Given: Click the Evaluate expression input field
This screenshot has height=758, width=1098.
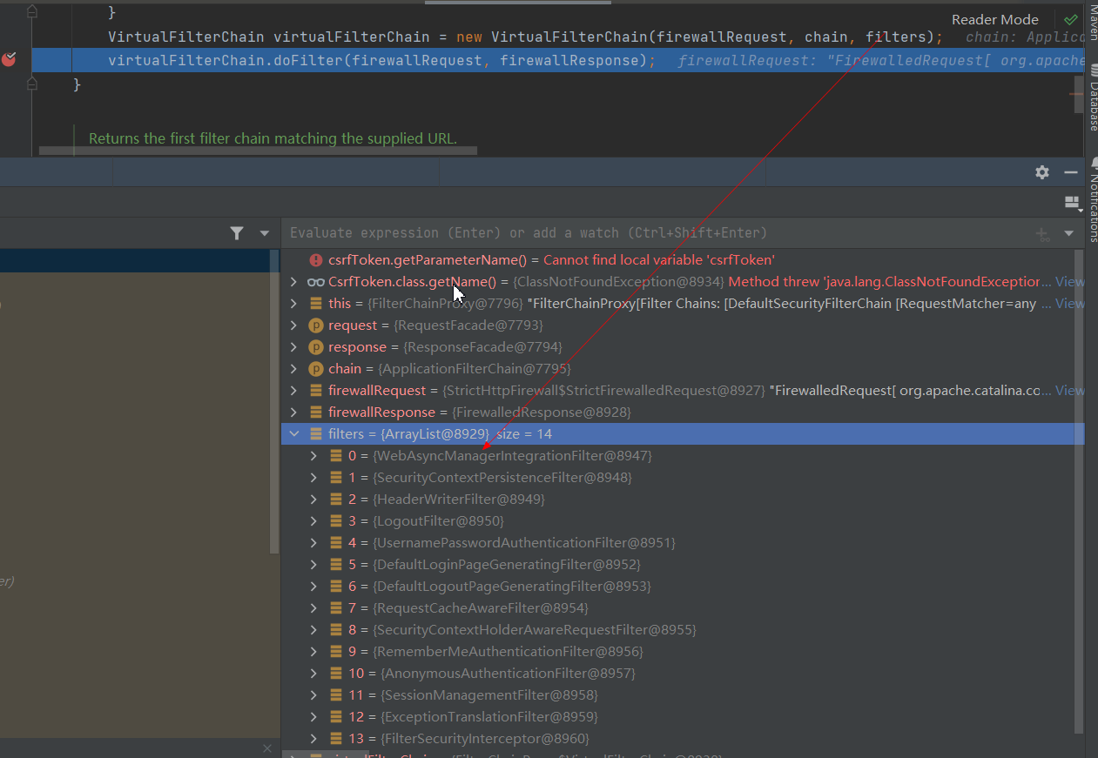Looking at the screenshot, I should [x=657, y=233].
